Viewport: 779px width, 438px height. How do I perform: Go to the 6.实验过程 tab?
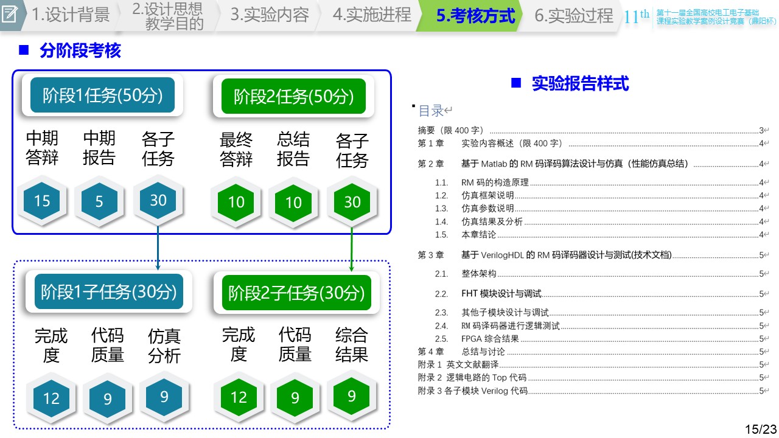573,16
